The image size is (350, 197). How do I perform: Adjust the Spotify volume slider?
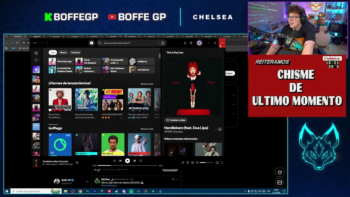click(206, 163)
